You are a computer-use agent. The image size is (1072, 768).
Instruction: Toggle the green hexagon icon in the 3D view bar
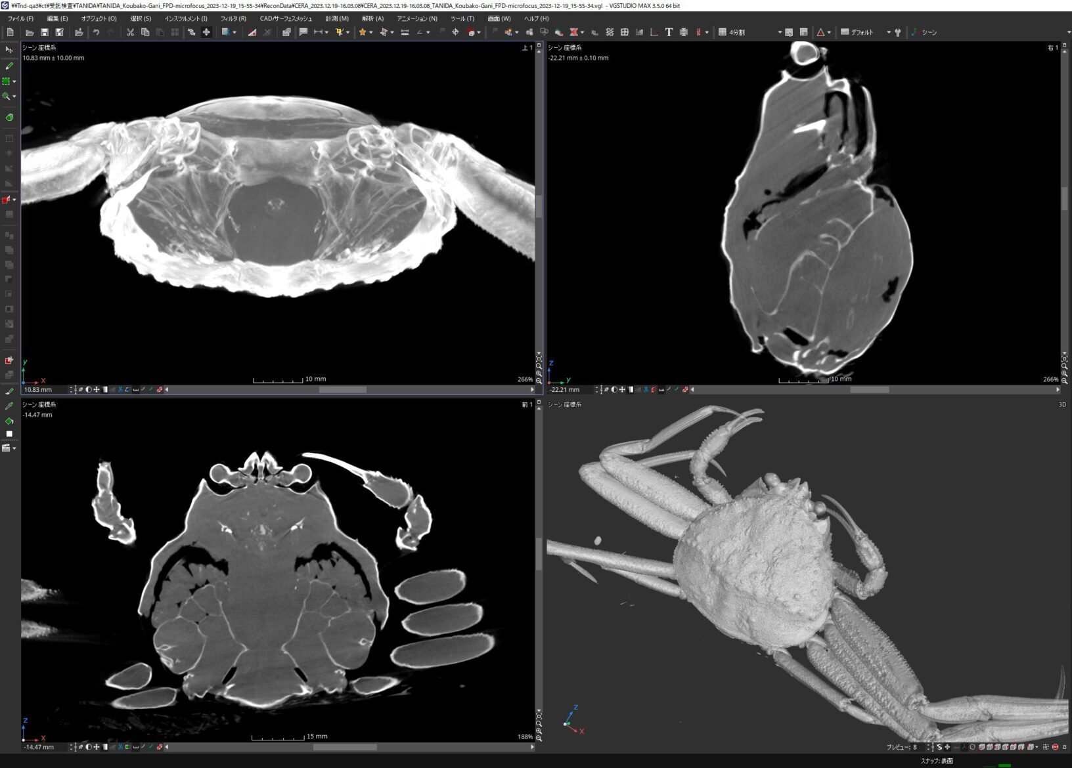pos(973,747)
